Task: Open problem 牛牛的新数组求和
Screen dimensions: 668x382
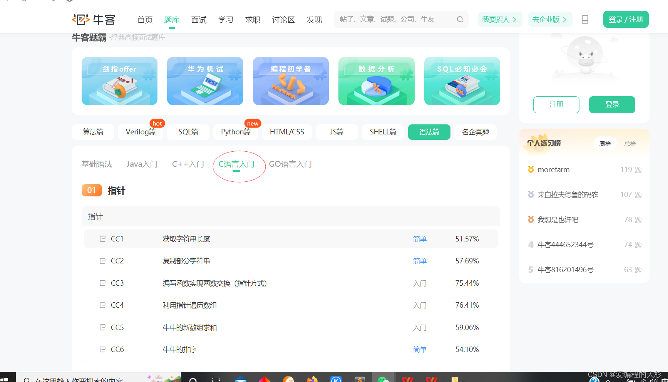Action: pyautogui.click(x=190, y=327)
